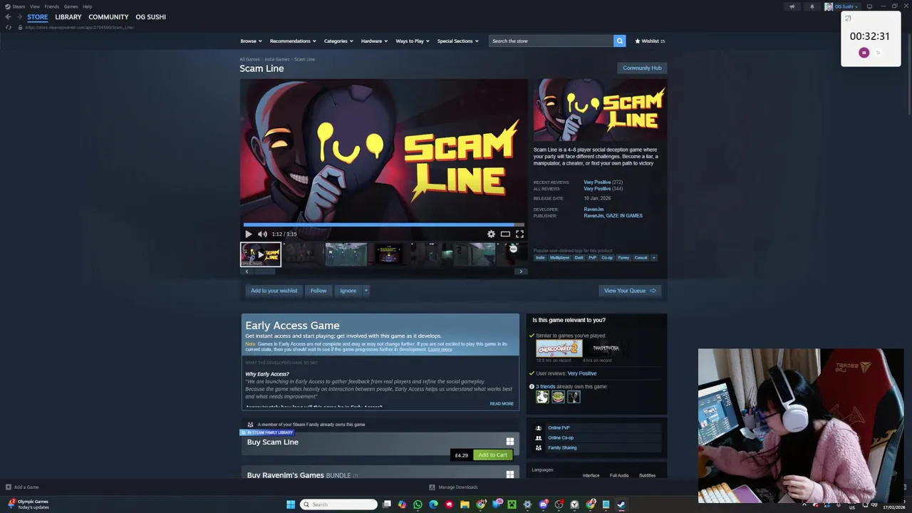
Task: Open the Friends menu
Action: coord(51,6)
